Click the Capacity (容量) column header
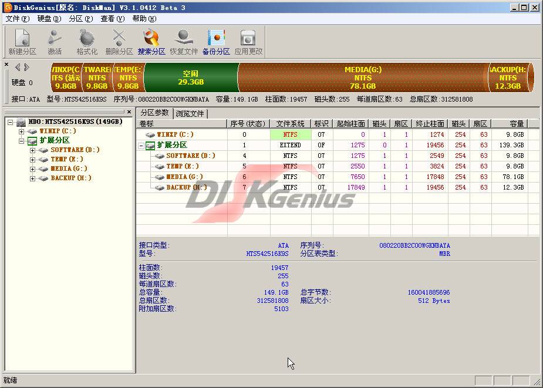The height and width of the screenshot is (388, 543). (x=510, y=124)
